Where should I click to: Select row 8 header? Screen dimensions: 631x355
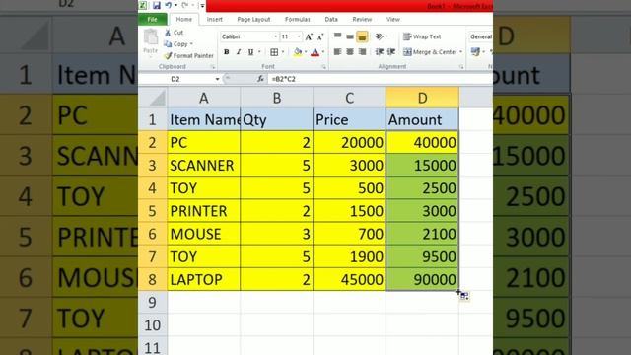pyautogui.click(x=153, y=279)
